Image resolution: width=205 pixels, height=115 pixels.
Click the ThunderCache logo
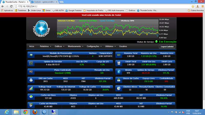tap(41, 29)
